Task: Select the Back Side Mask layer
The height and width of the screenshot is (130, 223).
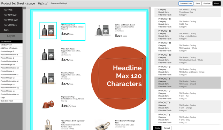Action: pyautogui.click(x=11, y=101)
